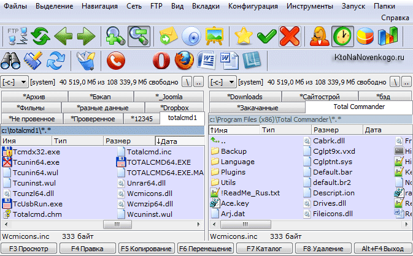Click the support operator headset icon
Image resolution: width=413 pixels, height=256 pixels.
[x=319, y=36]
